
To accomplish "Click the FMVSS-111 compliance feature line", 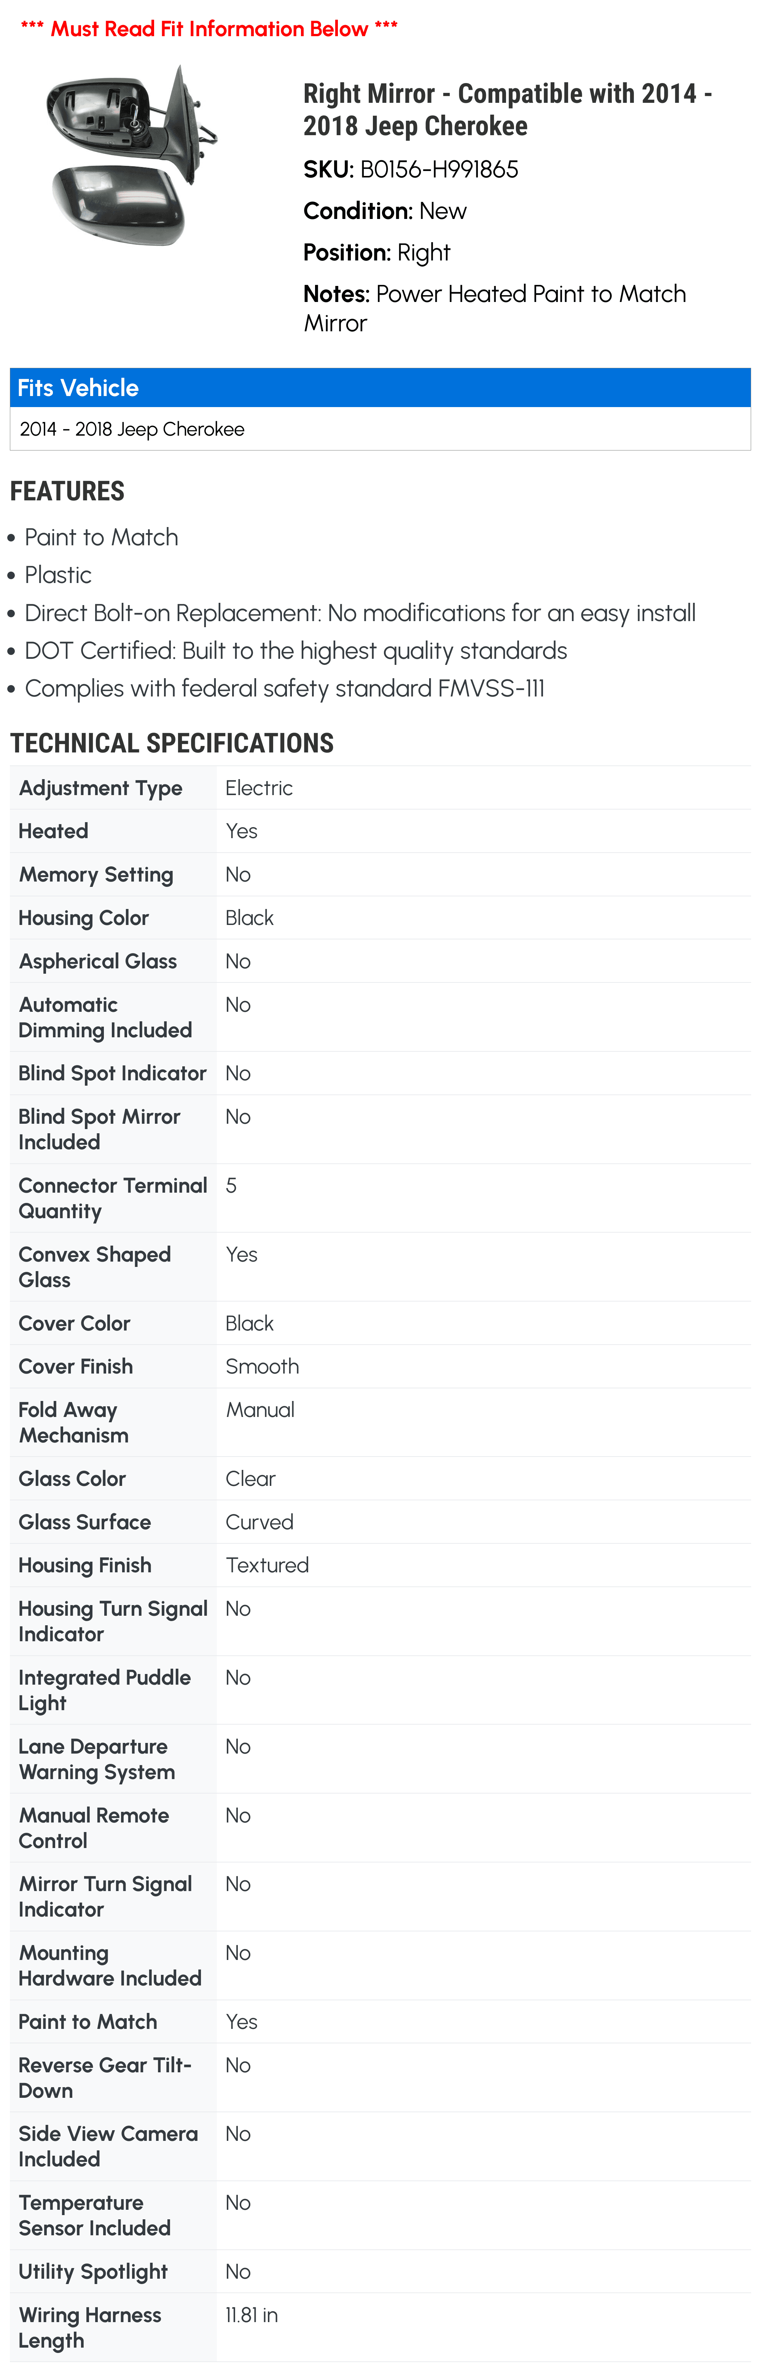I will point(284,689).
